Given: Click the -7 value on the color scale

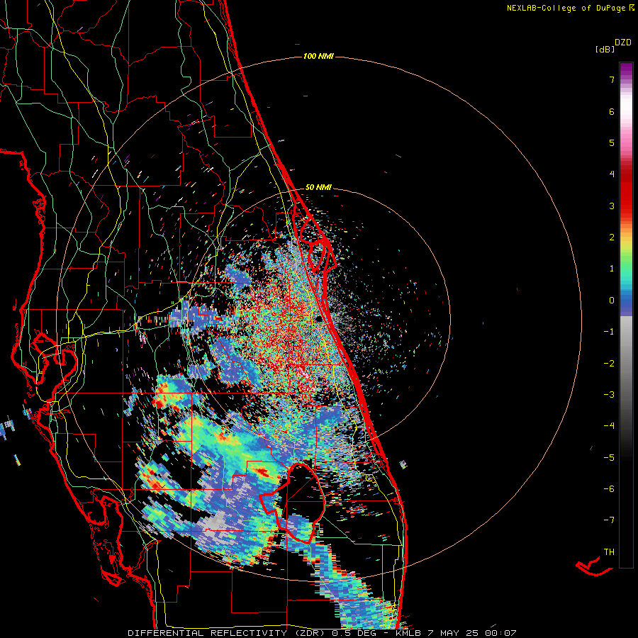Looking at the screenshot, I should point(609,520).
